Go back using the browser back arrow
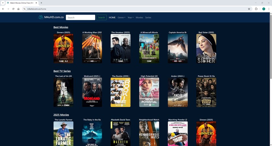 3,9
